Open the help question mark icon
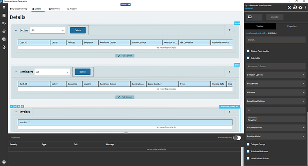The image size is (308, 166). 4,162
